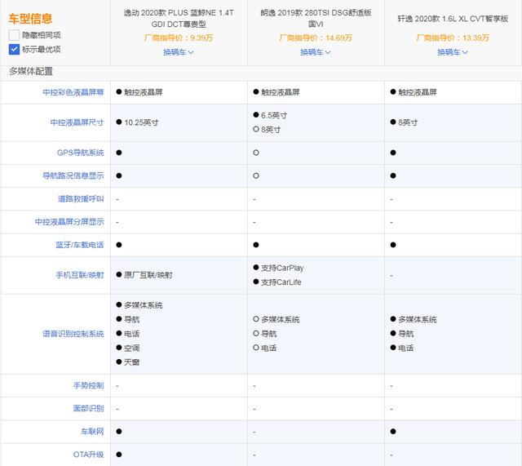522x466 pixels.
Task: Click 厂商指导价：9.39万 price text
Action: (x=179, y=38)
